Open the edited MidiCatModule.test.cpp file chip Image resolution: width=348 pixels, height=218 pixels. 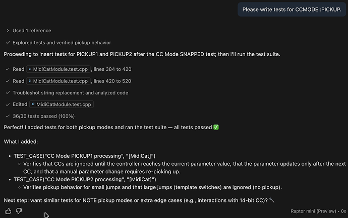[x=62, y=104]
